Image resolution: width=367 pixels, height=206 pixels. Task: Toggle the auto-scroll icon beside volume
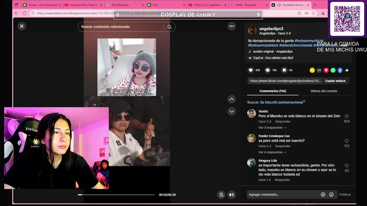pyautogui.click(x=221, y=195)
